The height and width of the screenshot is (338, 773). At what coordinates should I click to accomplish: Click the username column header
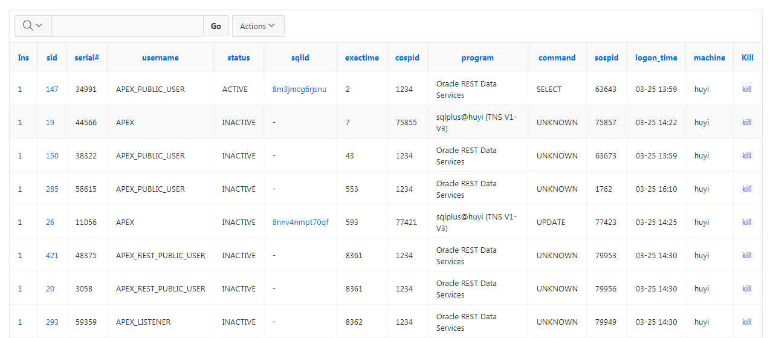click(160, 58)
